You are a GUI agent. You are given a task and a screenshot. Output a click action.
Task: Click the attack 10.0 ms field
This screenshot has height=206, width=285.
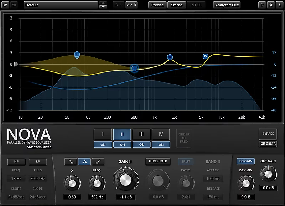(x=213, y=179)
